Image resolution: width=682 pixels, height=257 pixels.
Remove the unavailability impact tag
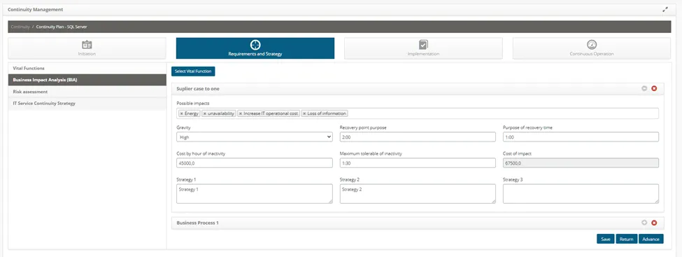pyautogui.click(x=205, y=113)
